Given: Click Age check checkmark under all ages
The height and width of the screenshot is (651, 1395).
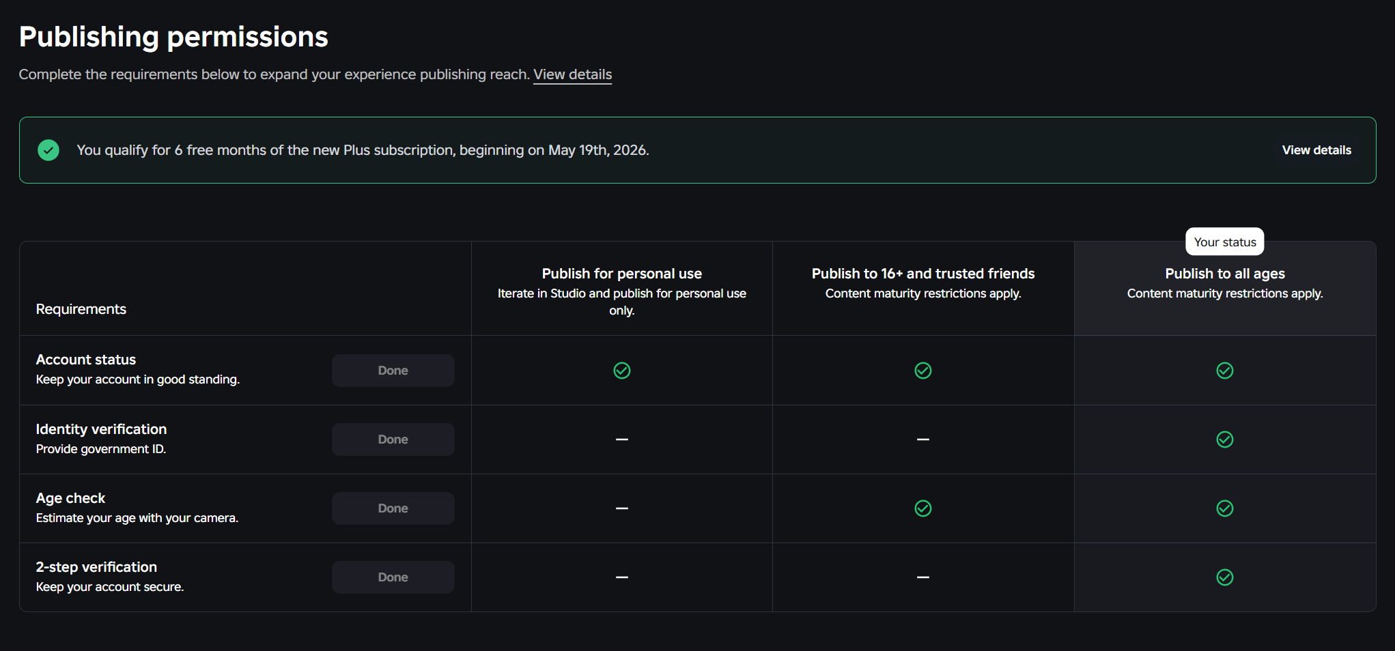Looking at the screenshot, I should tap(1225, 508).
